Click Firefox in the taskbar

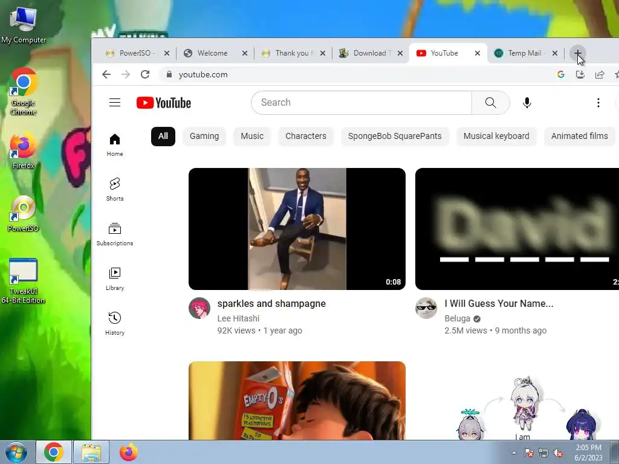[129, 452]
